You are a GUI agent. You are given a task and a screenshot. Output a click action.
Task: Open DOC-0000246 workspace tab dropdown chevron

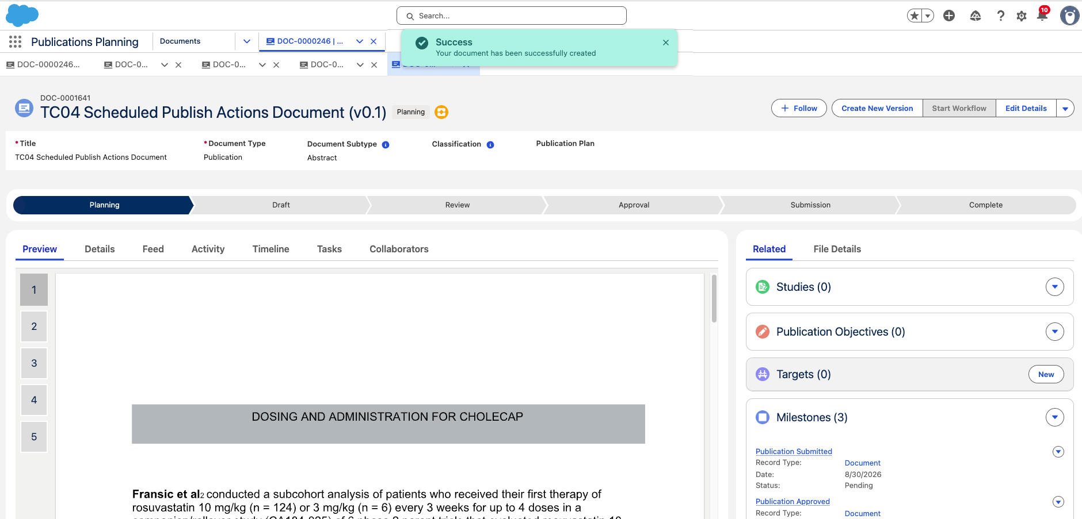tap(360, 41)
